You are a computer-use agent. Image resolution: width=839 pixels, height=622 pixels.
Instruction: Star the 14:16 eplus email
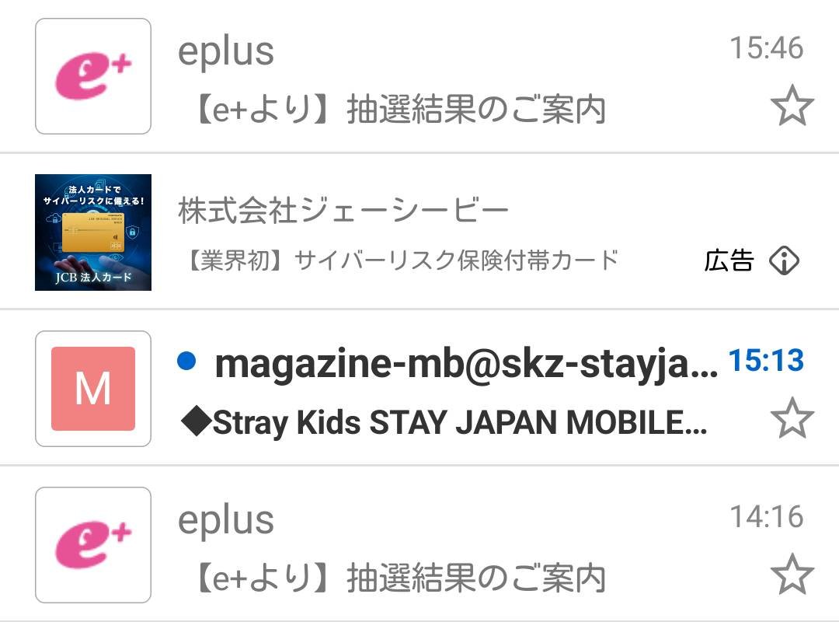tap(792, 575)
